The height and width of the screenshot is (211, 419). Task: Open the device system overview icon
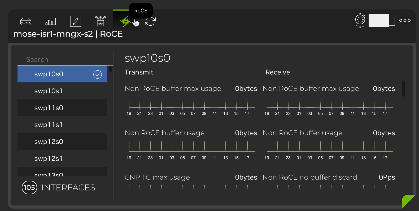25,21
